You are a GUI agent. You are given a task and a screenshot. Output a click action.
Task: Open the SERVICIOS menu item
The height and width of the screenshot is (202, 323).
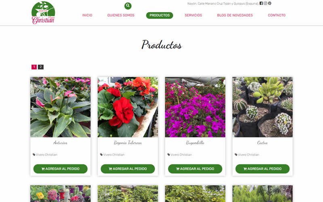(x=193, y=15)
